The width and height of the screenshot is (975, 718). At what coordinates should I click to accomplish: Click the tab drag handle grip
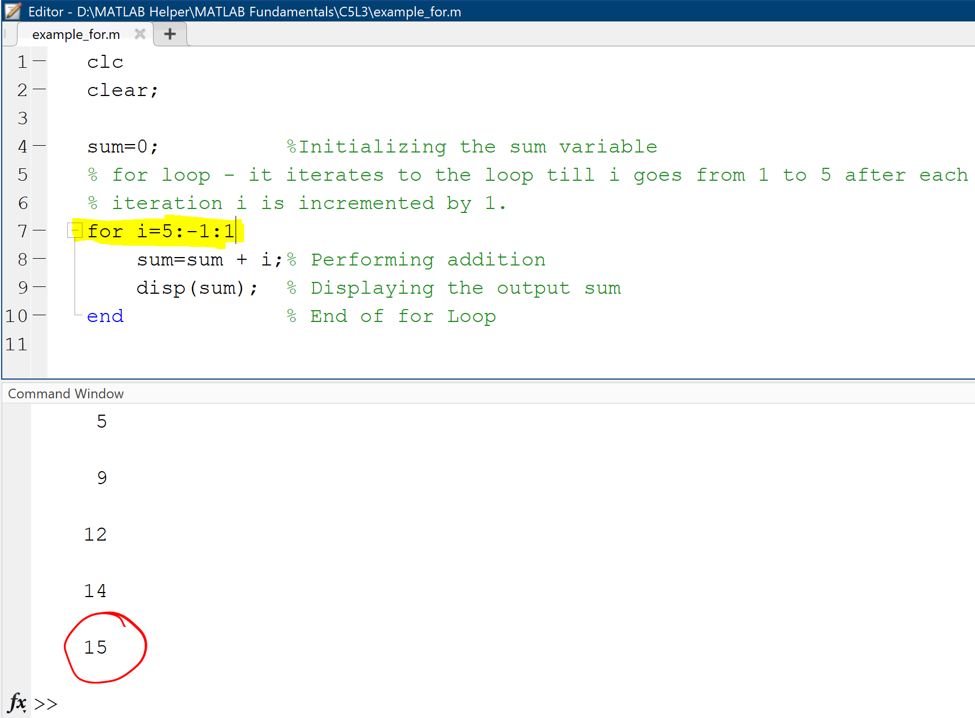coord(6,34)
